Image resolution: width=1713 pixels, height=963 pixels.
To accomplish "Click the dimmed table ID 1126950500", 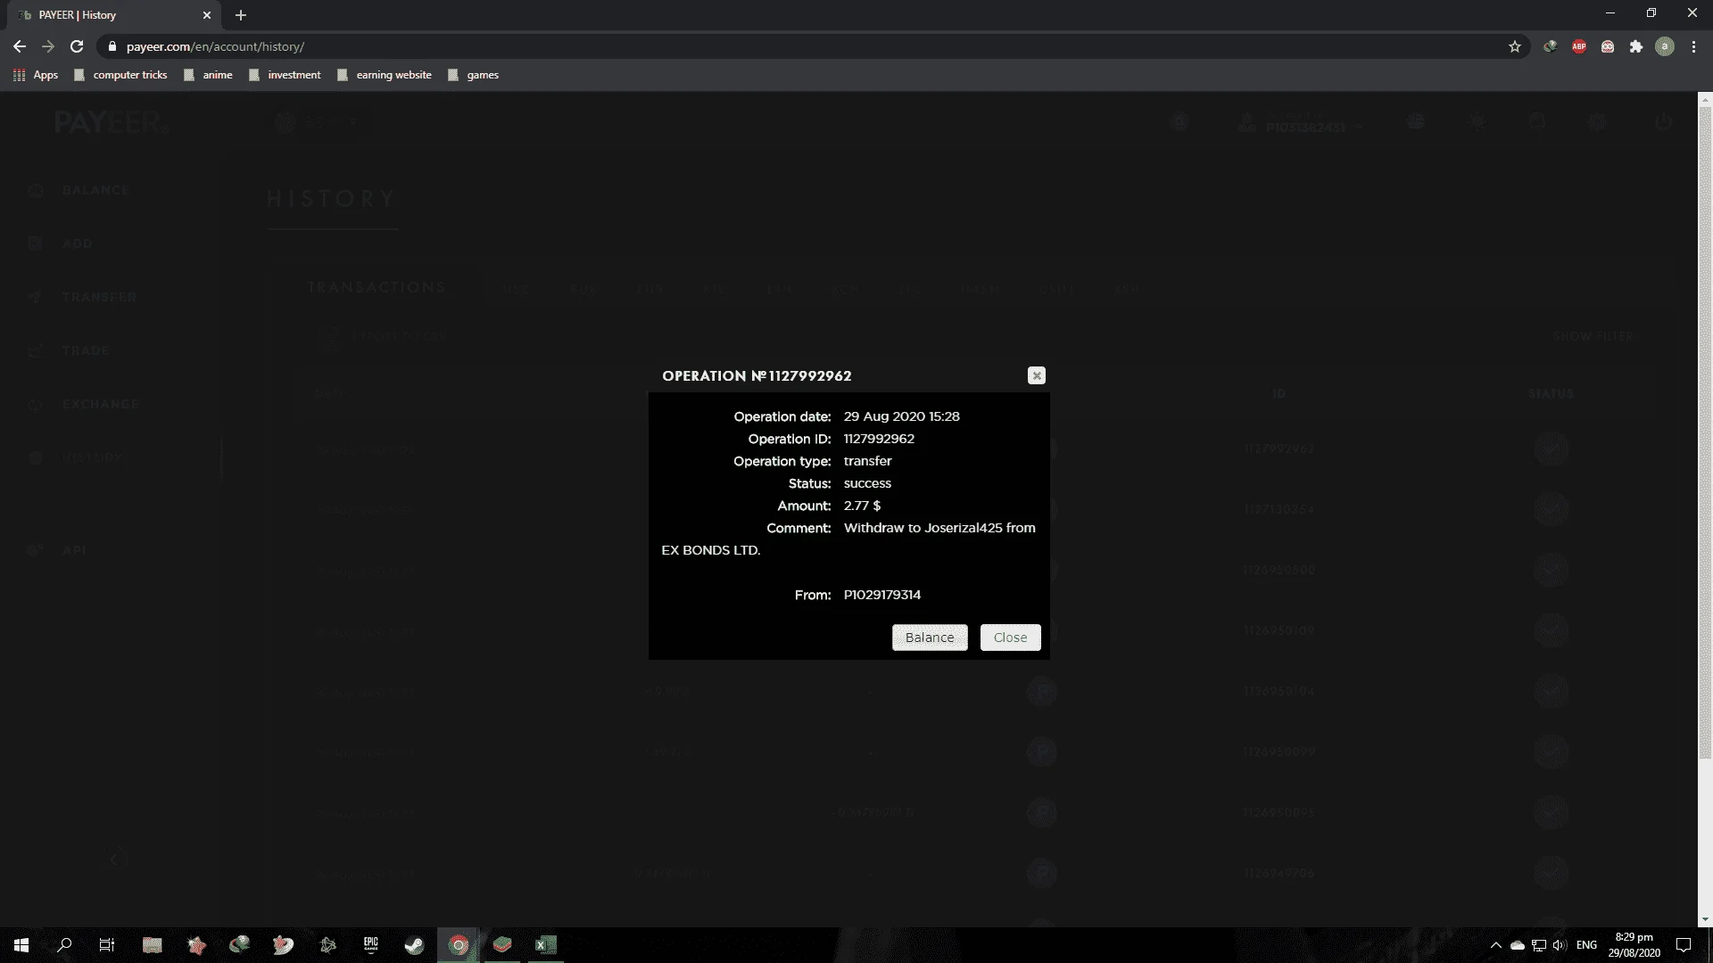I will (x=1279, y=570).
